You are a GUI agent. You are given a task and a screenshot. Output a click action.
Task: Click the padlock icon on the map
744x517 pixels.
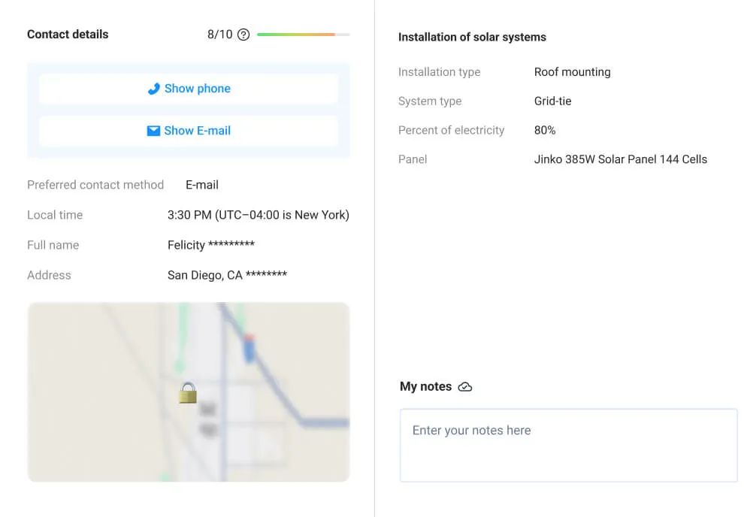click(x=188, y=392)
